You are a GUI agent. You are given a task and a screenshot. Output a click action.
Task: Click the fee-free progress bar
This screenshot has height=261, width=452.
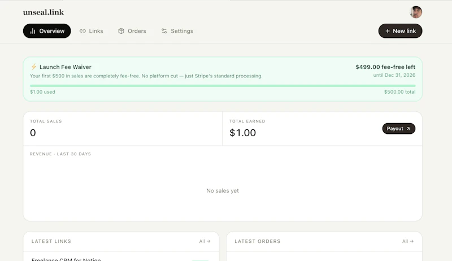[x=223, y=85]
